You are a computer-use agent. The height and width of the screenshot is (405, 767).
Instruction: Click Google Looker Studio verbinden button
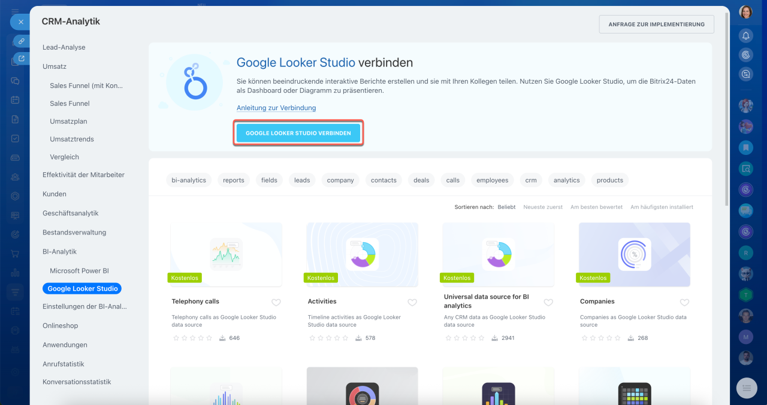point(298,133)
